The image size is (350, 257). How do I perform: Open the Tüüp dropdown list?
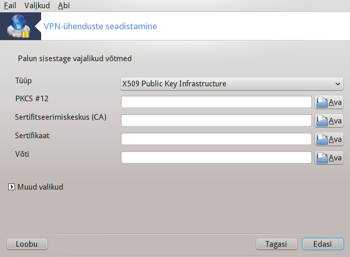click(232, 84)
